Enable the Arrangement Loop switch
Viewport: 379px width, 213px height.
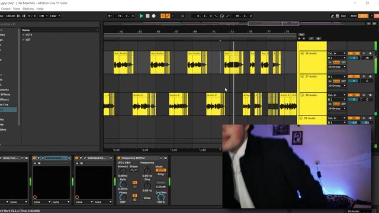[x=222, y=16]
